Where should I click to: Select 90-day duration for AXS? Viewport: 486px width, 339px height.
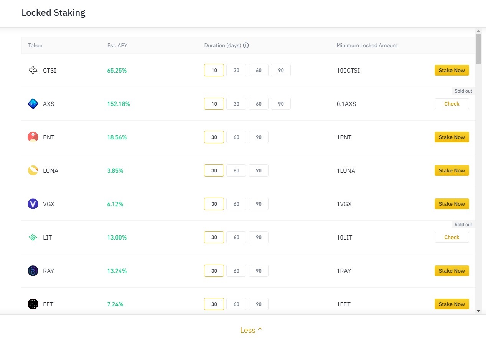pyautogui.click(x=281, y=104)
